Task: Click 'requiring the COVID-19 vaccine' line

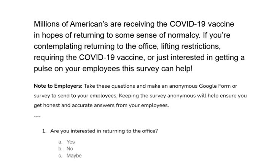Action: point(89,58)
